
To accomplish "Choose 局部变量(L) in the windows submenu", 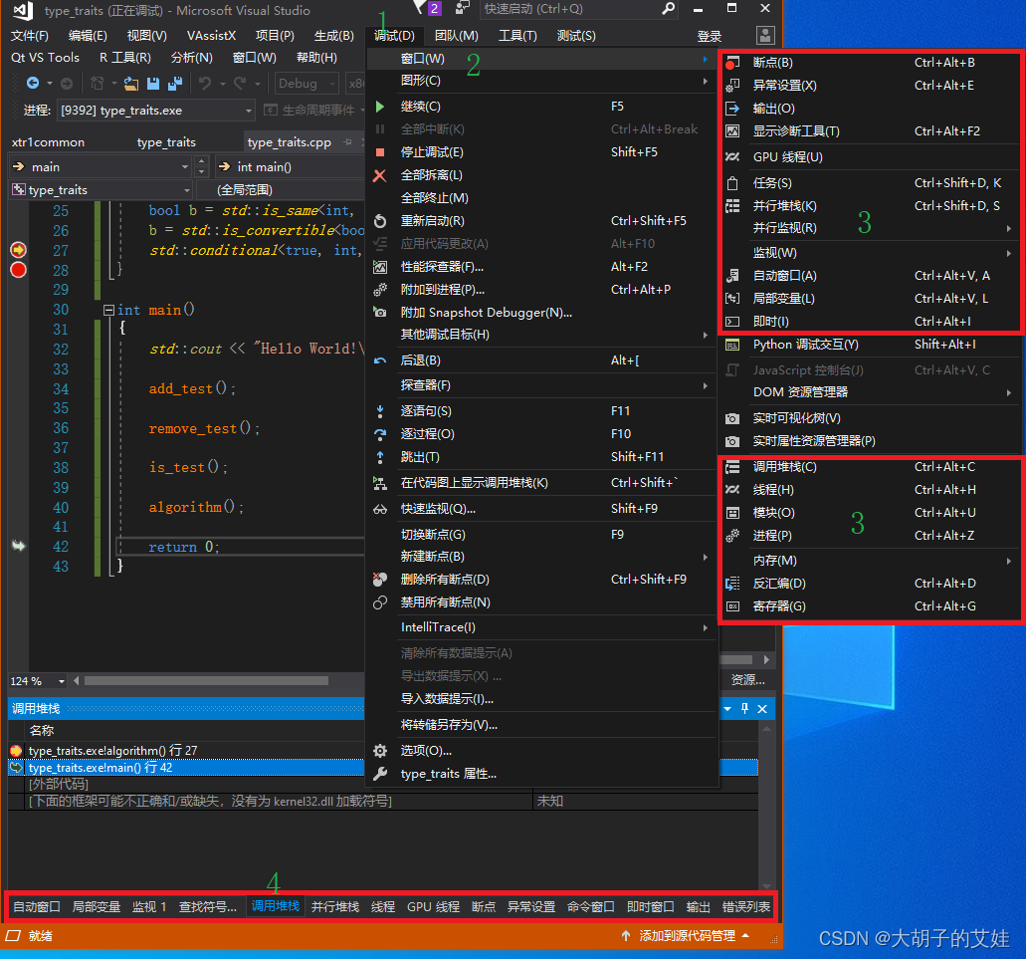I will [783, 299].
